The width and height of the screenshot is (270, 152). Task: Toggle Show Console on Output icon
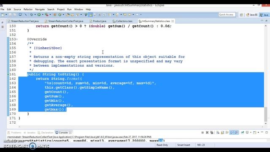click(232, 133)
